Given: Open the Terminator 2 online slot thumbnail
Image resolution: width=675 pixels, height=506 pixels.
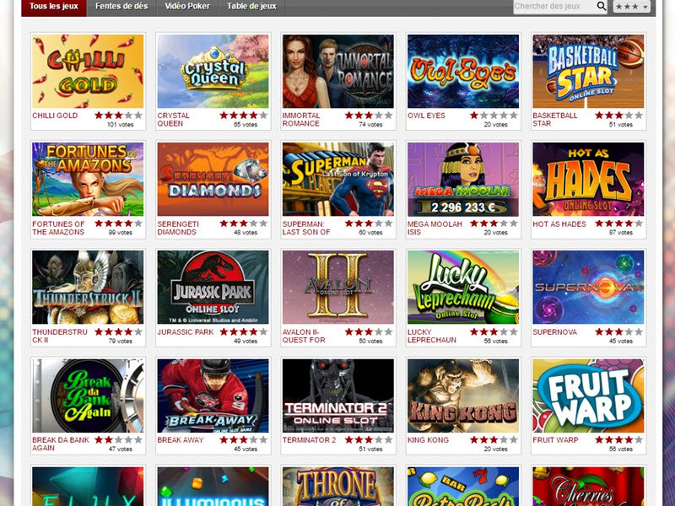Looking at the screenshot, I should [338, 396].
